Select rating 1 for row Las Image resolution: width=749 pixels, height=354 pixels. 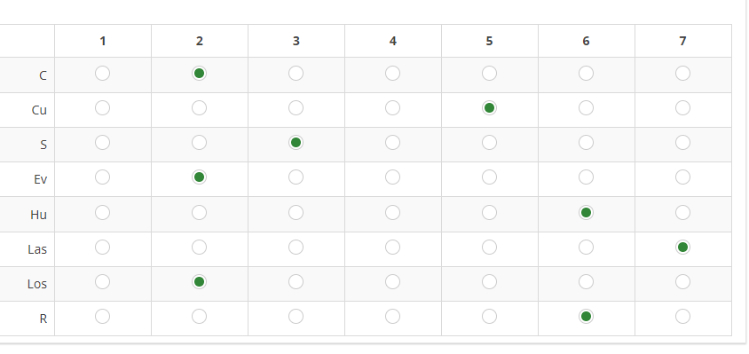[x=102, y=247]
